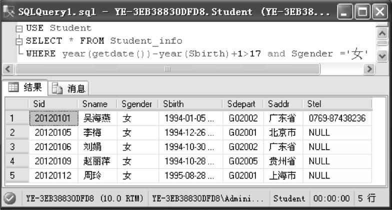Sort by the Sid column header
Viewport: 392px width, 210px height.
[x=53, y=104]
